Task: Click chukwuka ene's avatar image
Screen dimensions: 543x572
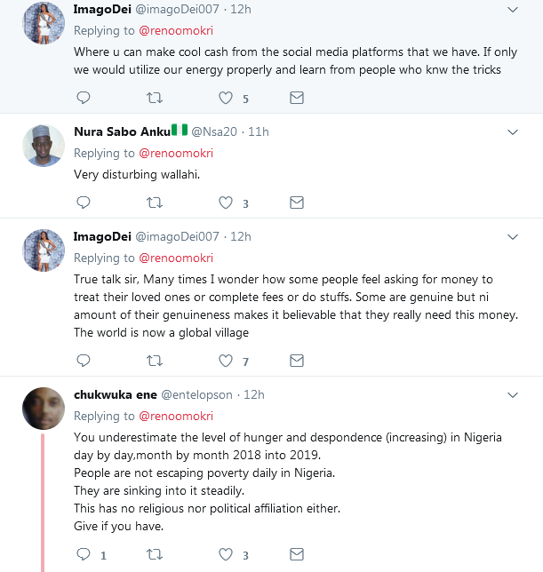Action: pos(43,408)
